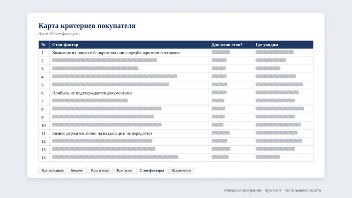The width and height of the screenshot is (352, 198).
Task: Select row number 5 cell
Action: pos(44,85)
